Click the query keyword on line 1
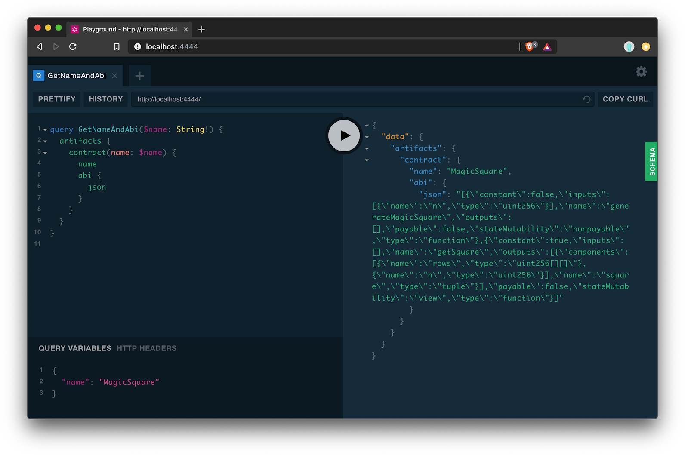 point(62,129)
